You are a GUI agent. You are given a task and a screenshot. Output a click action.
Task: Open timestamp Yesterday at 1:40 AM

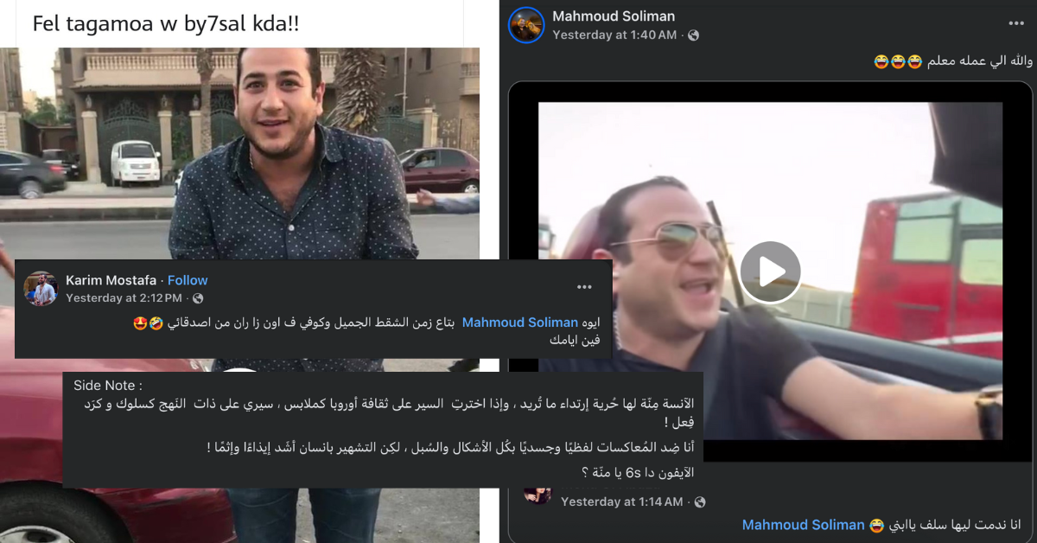(614, 35)
